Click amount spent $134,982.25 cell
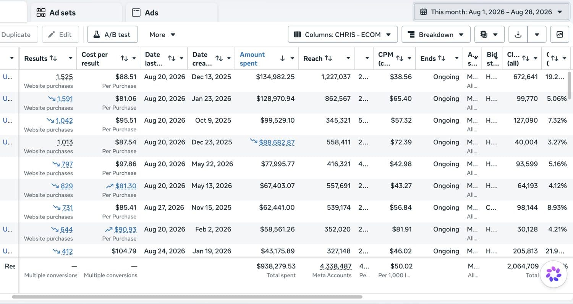 pos(275,77)
